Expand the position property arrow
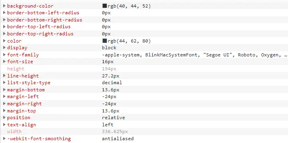This screenshot has height=143, width=288. coord(4,118)
